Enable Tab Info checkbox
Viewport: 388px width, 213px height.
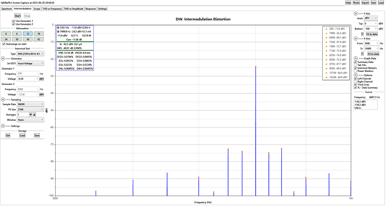point(355,65)
